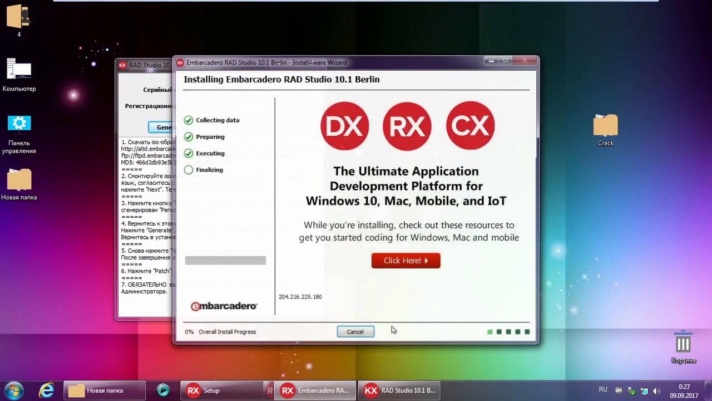Click the network tray icon
The height and width of the screenshot is (401, 712).
click(x=644, y=391)
